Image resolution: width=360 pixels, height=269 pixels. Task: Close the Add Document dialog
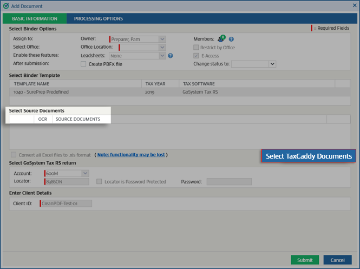pos(354,5)
